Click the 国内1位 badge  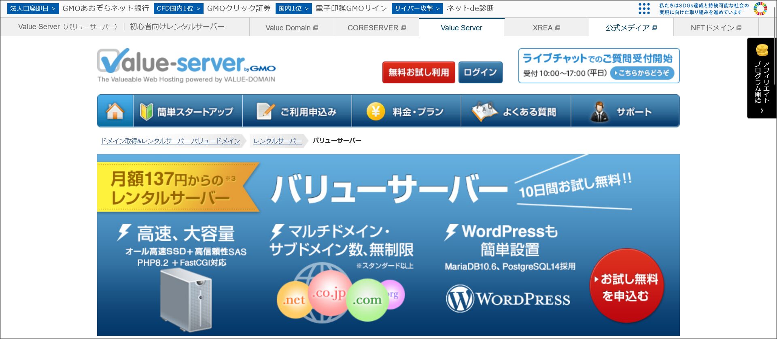point(293,8)
